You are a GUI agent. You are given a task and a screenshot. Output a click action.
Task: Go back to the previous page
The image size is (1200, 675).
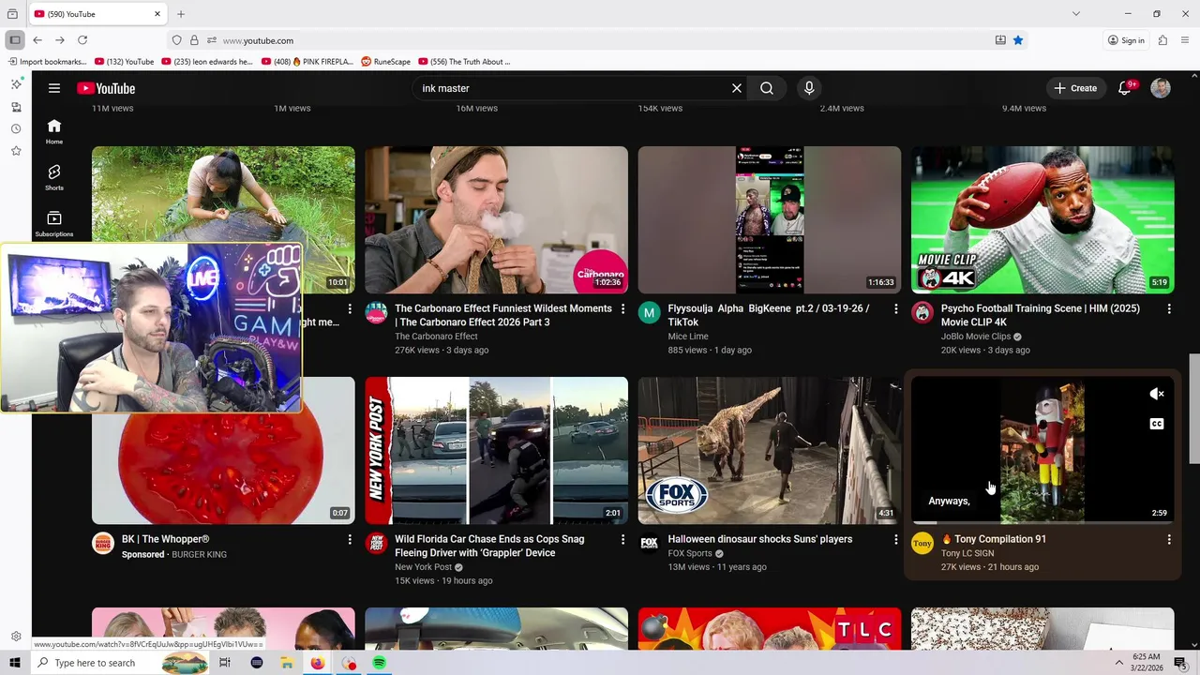coord(37,40)
